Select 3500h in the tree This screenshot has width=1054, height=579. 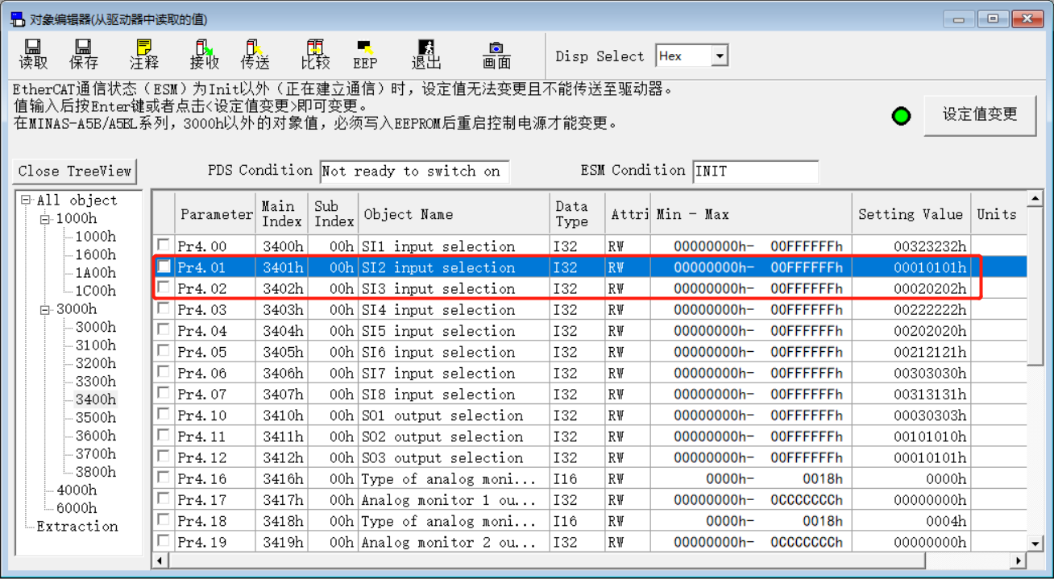pos(95,417)
